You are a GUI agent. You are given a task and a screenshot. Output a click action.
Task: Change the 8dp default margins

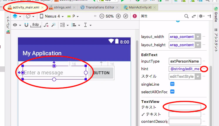point(36,25)
